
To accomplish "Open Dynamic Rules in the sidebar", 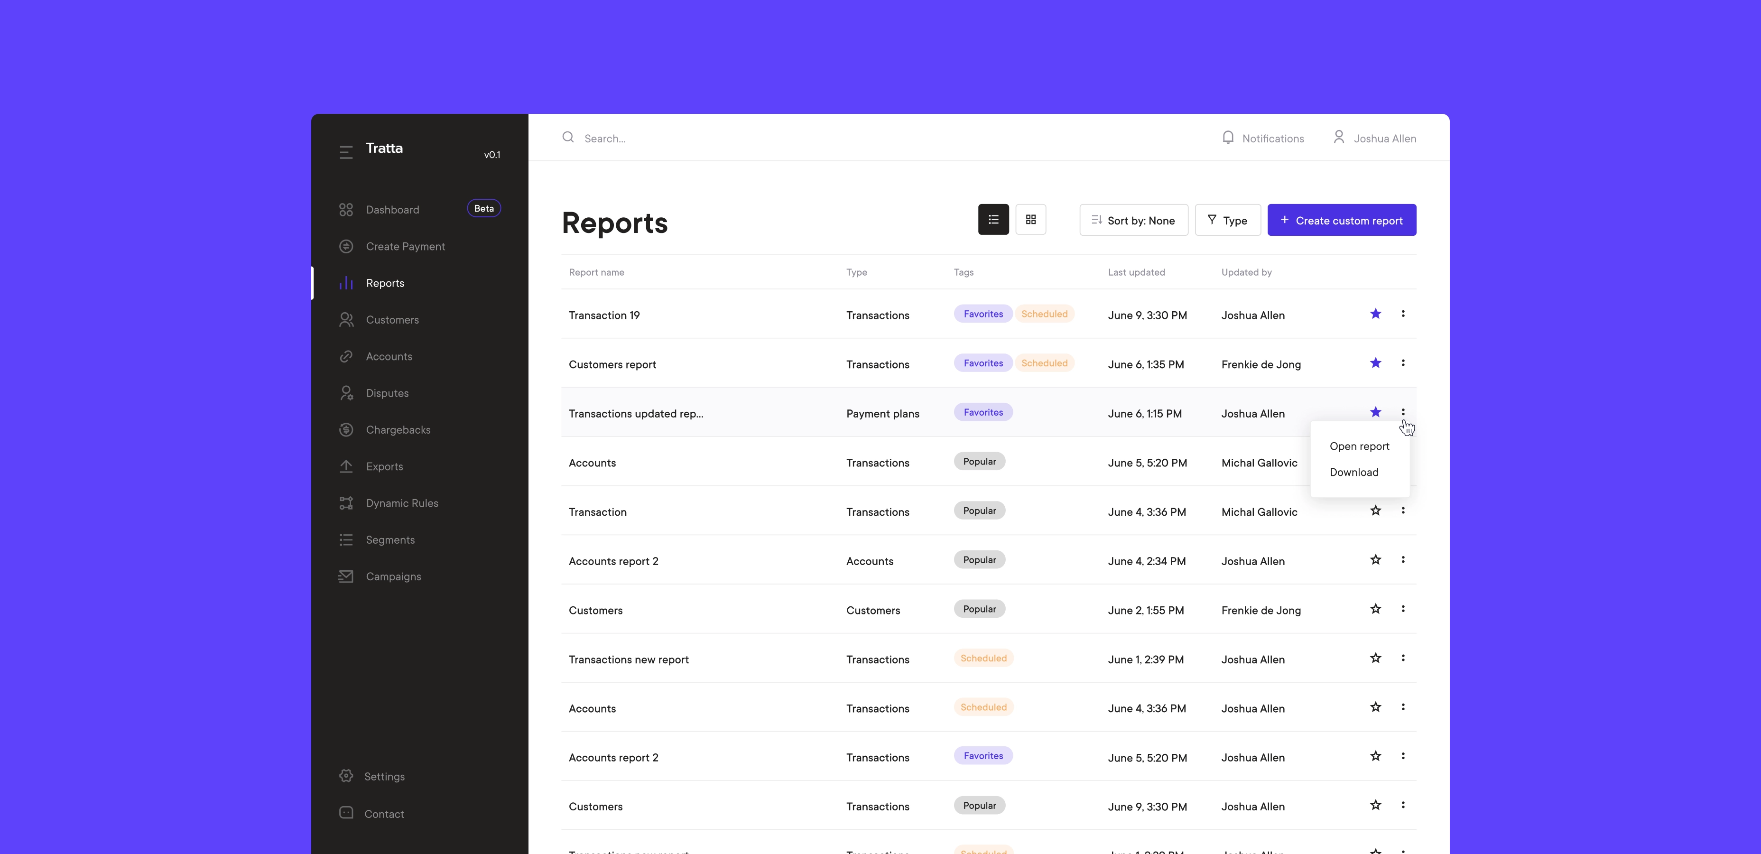I will point(402,503).
